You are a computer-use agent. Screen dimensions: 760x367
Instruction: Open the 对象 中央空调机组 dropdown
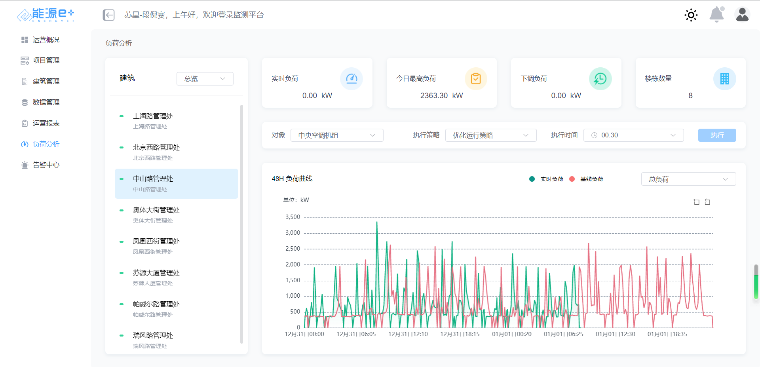[x=337, y=135]
